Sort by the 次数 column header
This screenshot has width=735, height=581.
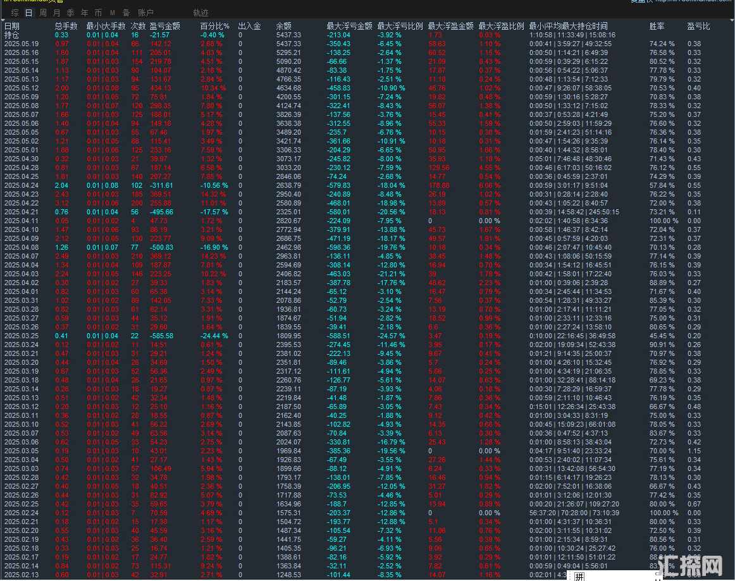(139, 27)
